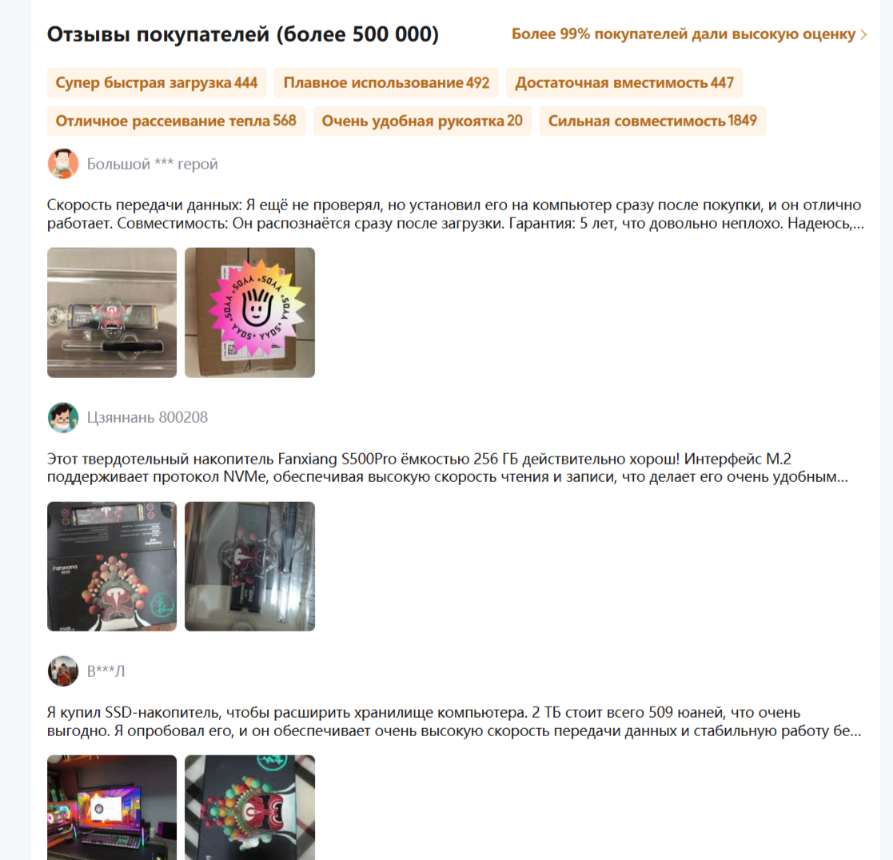Select Очень удобная рукоятка 20 filter

422,121
